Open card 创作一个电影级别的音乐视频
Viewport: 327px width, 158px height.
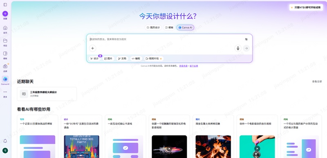[257, 136]
